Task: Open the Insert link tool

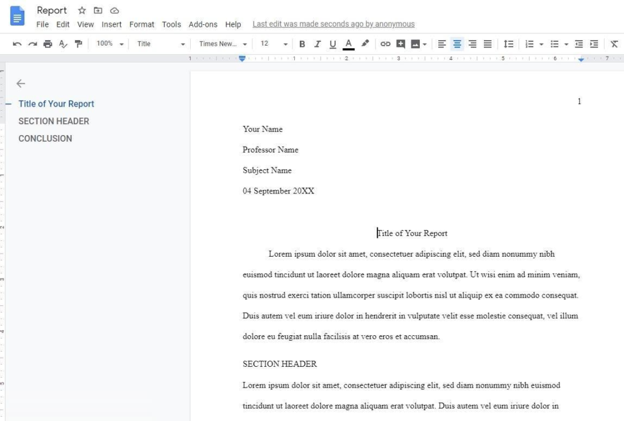Action: click(385, 44)
